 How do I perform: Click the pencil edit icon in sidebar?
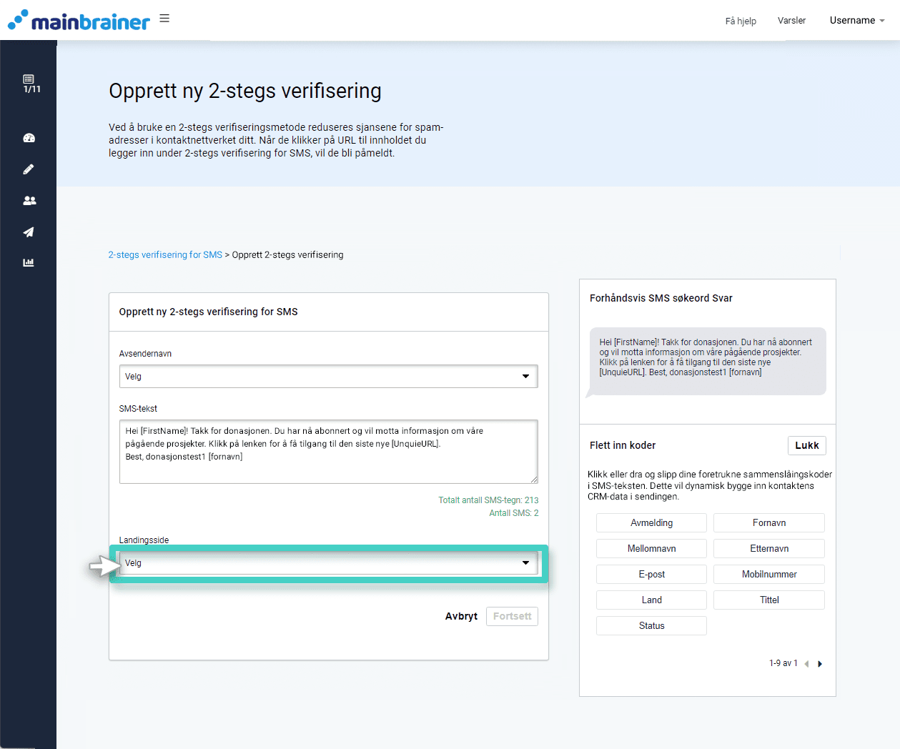29,169
